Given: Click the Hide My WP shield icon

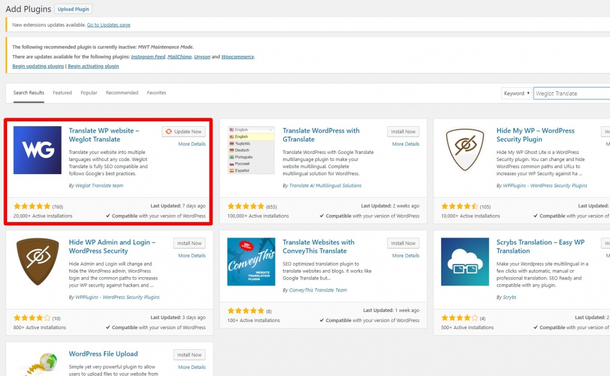Looking at the screenshot, I should click(x=465, y=150).
